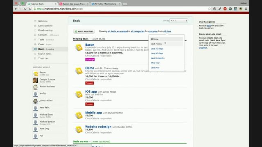The width and height of the screenshot is (262, 147).
Task: Click the edit deal categories link
Action: [x=209, y=26]
